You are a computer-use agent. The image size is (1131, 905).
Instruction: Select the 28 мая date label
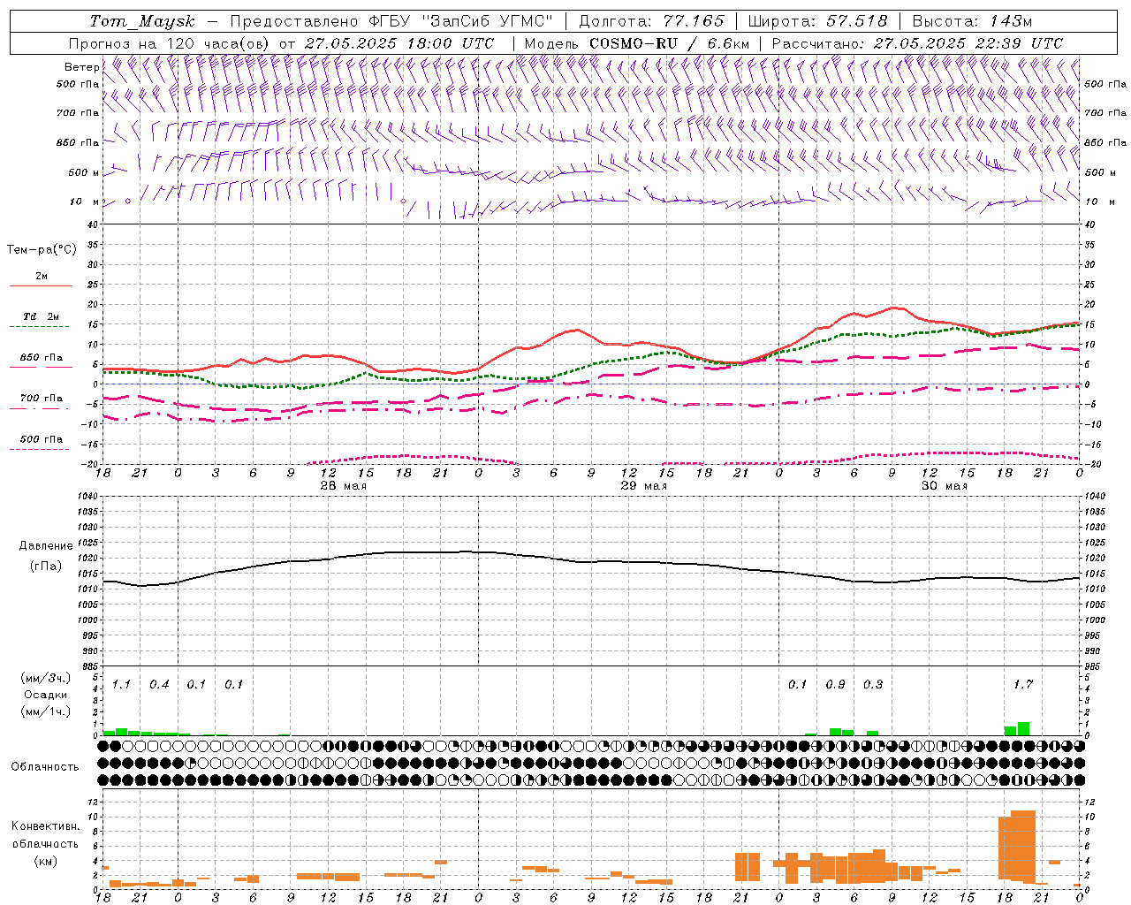click(343, 486)
